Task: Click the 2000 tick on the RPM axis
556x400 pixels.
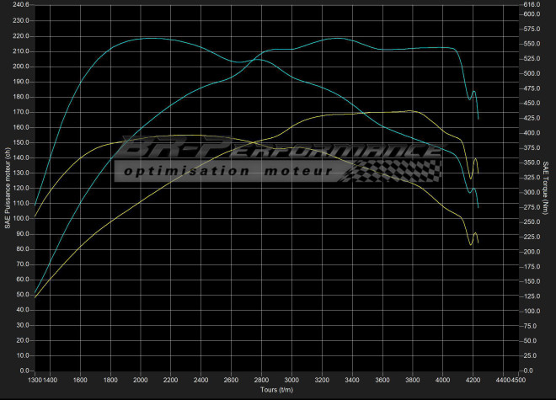Action: (x=142, y=381)
